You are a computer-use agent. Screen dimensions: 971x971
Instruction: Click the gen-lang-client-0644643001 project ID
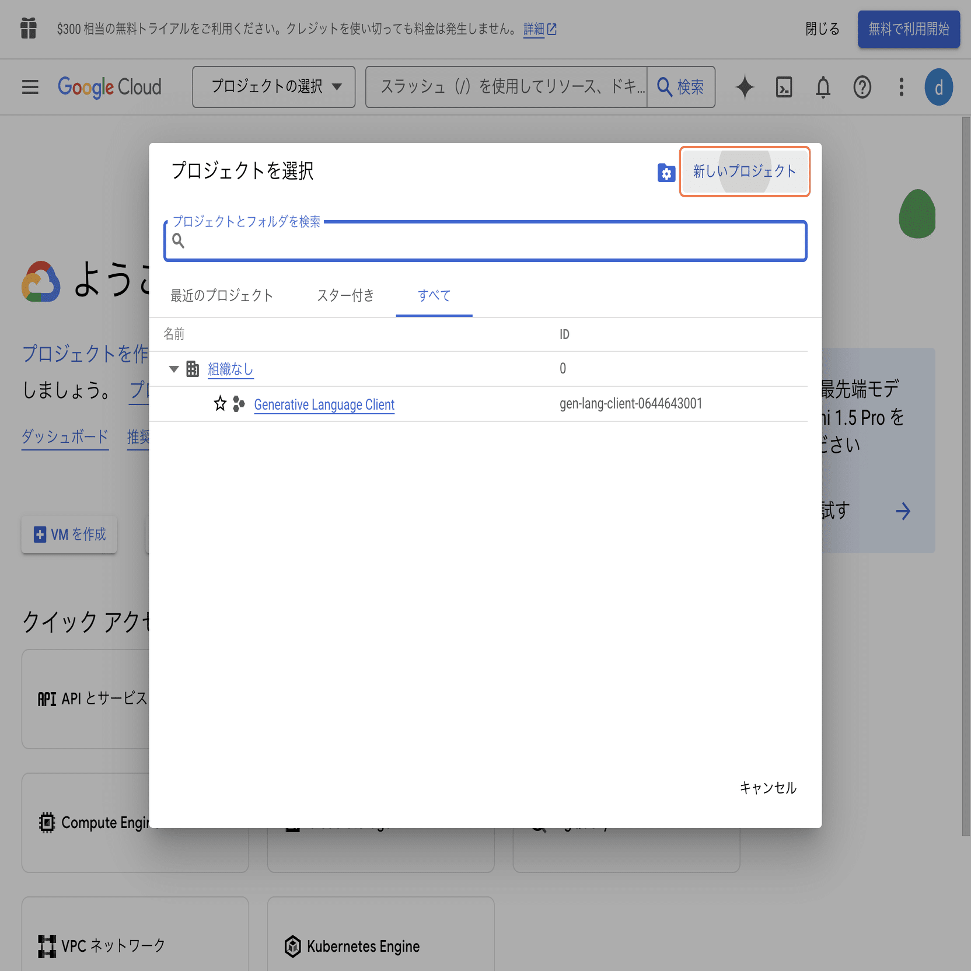(x=631, y=404)
